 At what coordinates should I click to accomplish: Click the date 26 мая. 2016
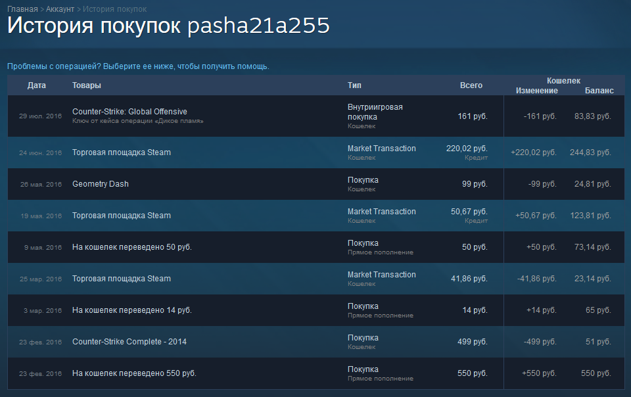41,185
